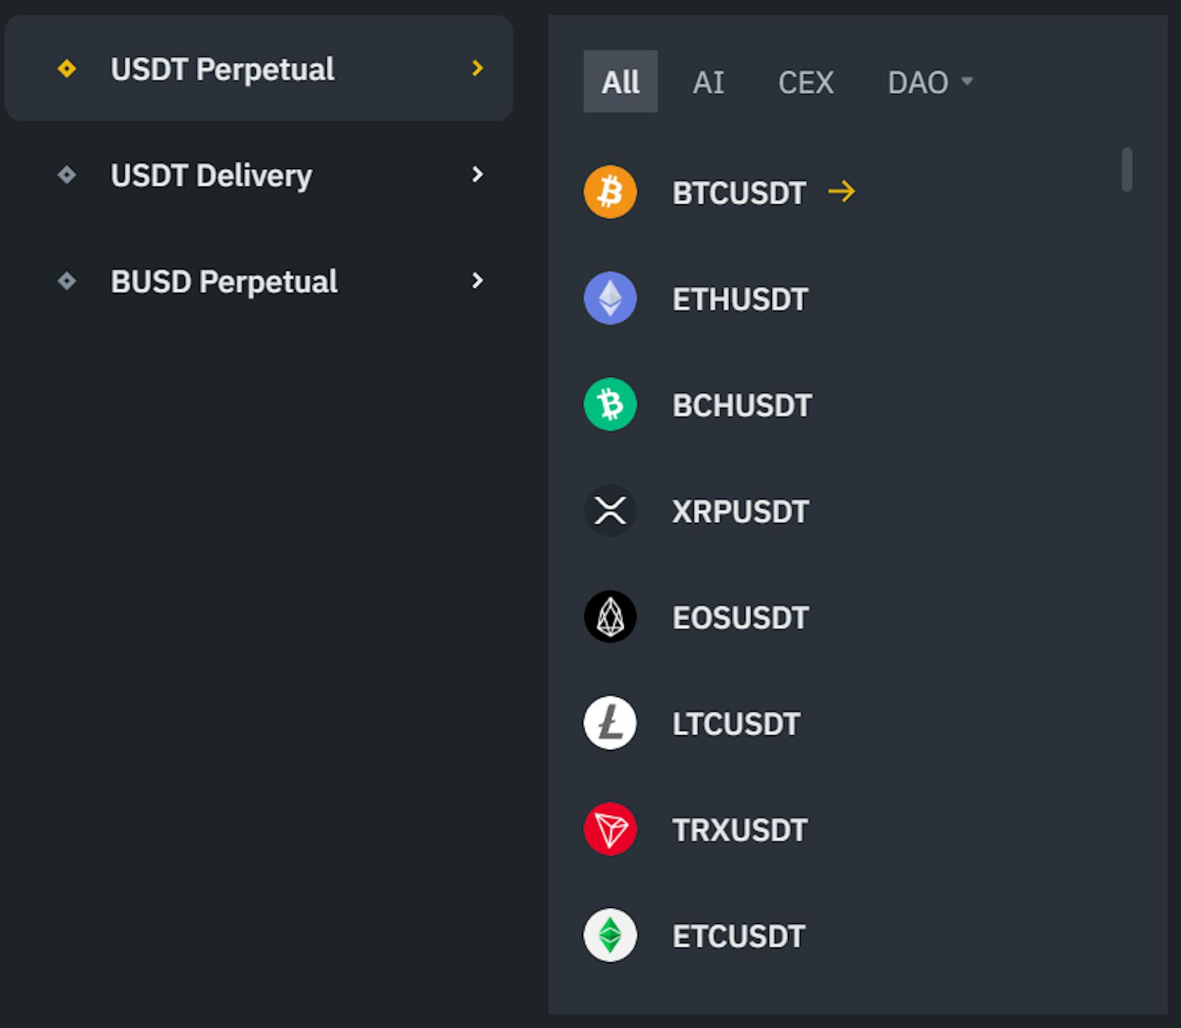Click the Ethereum coin icon
Screen dimensions: 1181x1028
pos(610,298)
